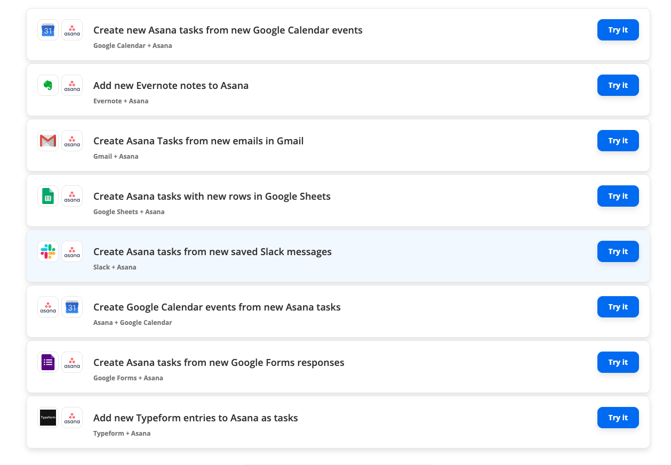Click leading Asana icon in Asana + Google Calendar row
The height and width of the screenshot is (465, 671).
48,307
